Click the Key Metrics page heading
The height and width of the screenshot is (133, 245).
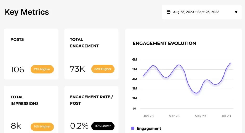pyautogui.click(x=27, y=12)
